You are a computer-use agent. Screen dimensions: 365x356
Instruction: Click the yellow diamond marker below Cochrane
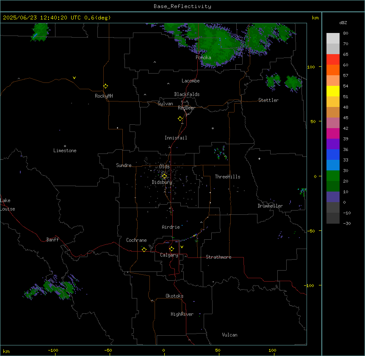[x=144, y=249]
